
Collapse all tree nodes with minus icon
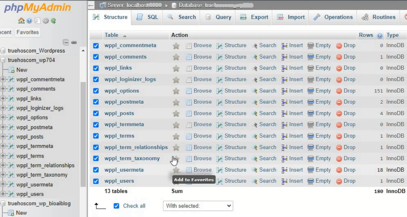[66, 42]
